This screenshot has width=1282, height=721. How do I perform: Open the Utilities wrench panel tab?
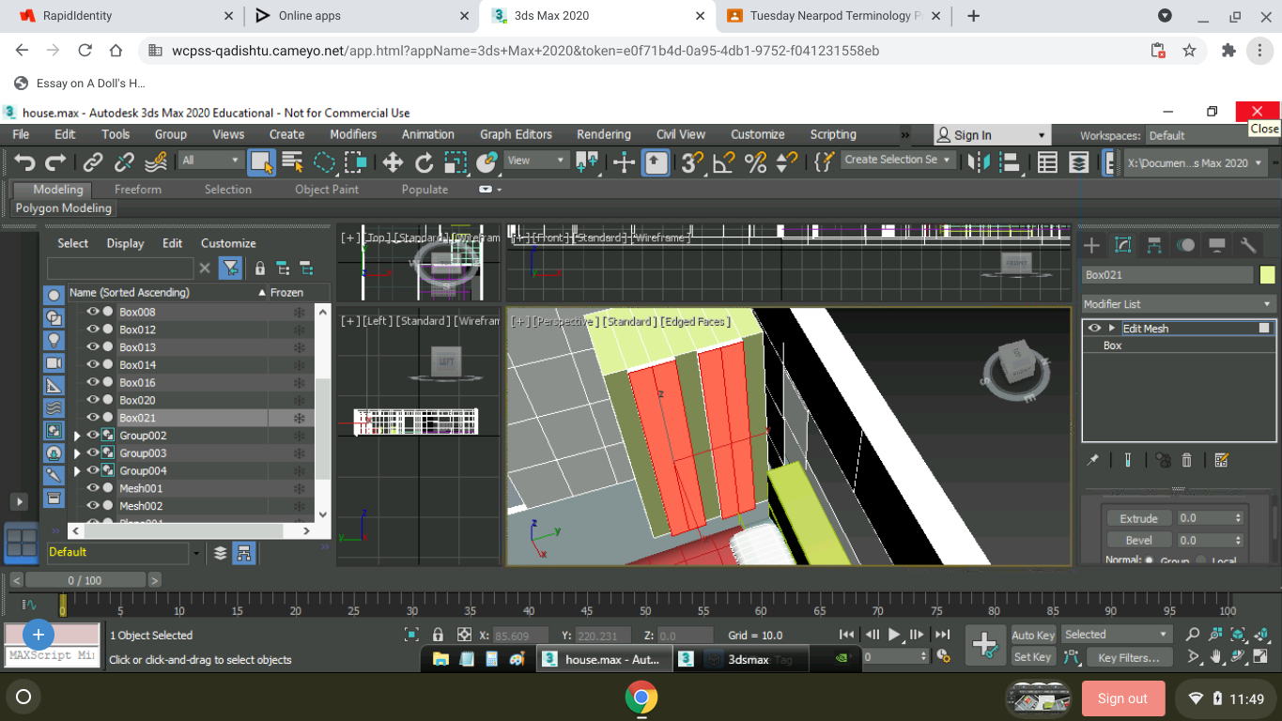click(x=1248, y=245)
